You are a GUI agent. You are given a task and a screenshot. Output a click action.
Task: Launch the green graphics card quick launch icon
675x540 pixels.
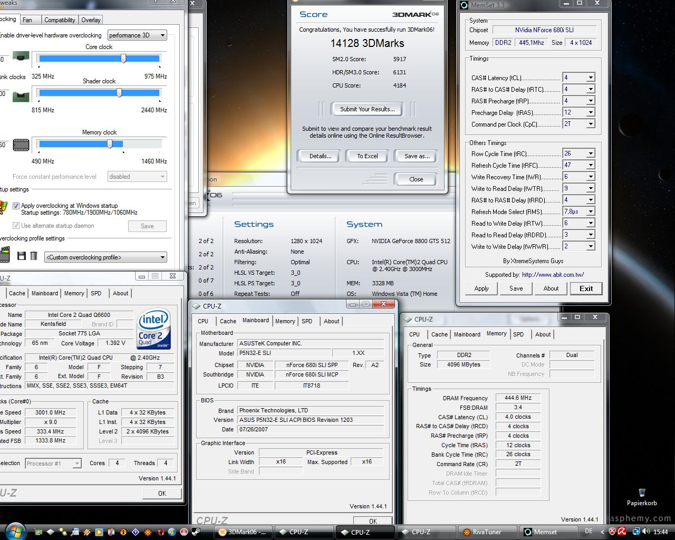(x=38, y=532)
